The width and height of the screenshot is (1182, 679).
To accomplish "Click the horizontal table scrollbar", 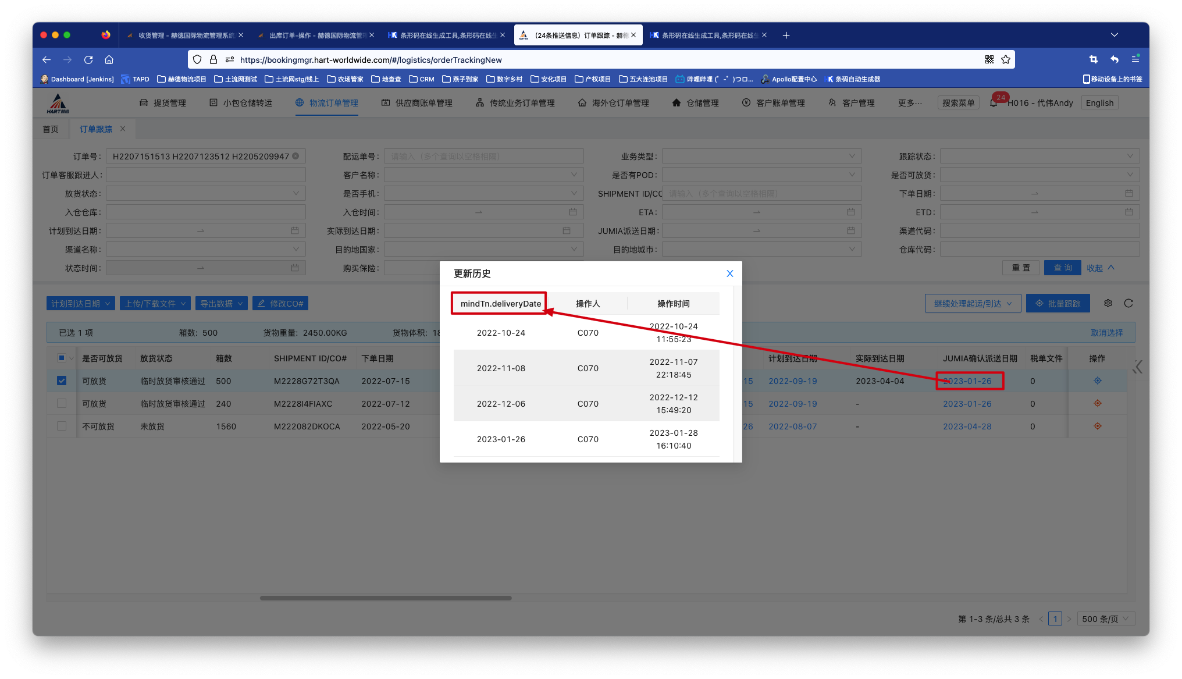I will pyautogui.click(x=386, y=598).
